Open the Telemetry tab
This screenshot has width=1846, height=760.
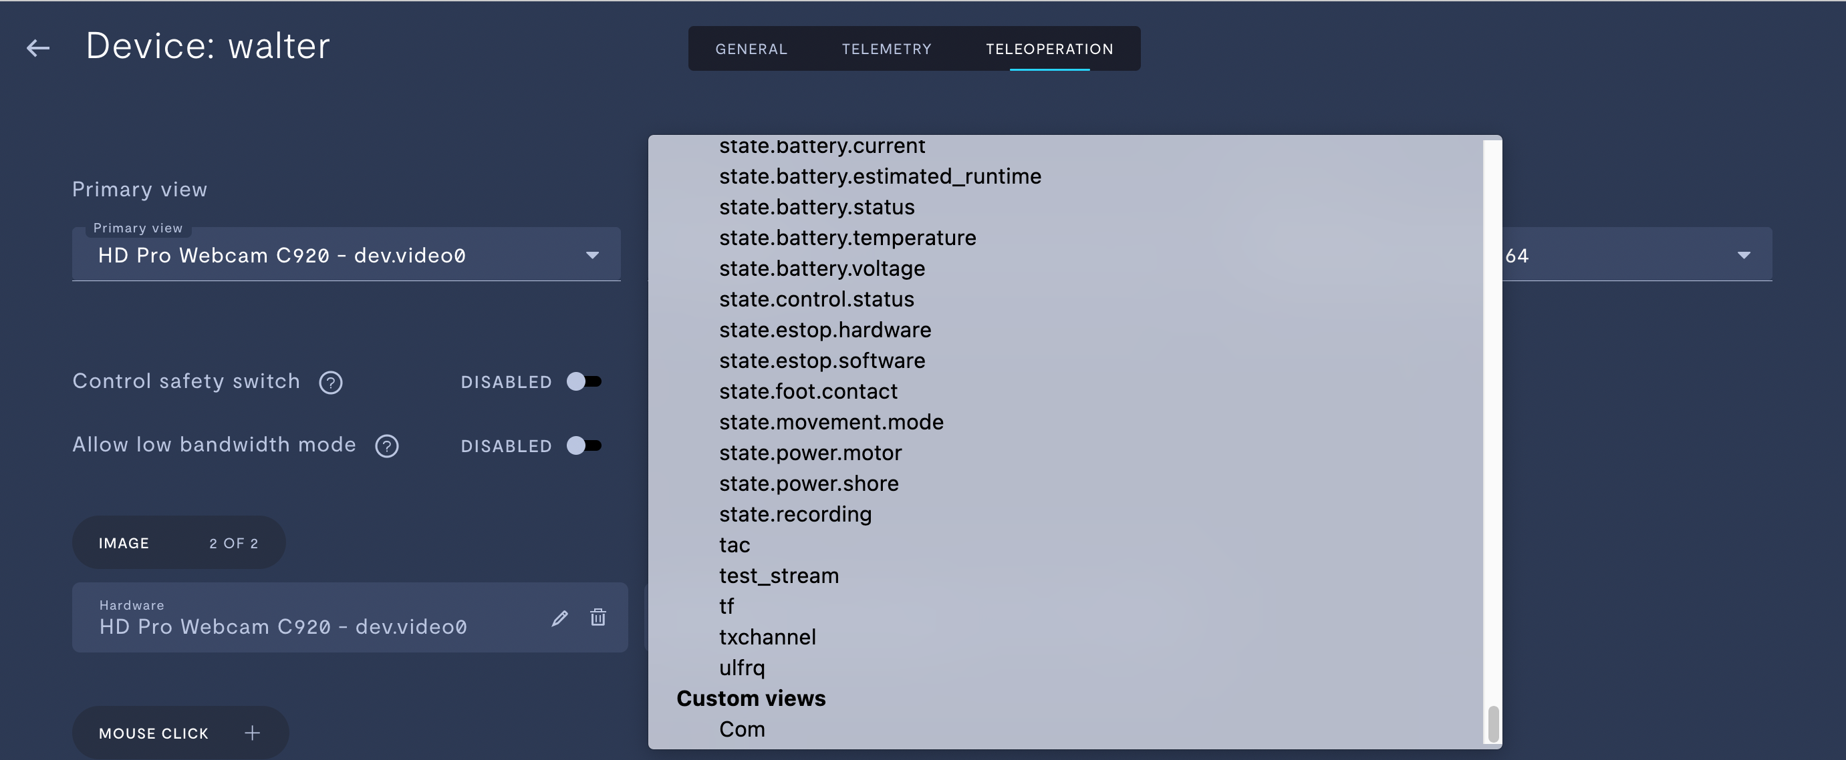tap(886, 49)
